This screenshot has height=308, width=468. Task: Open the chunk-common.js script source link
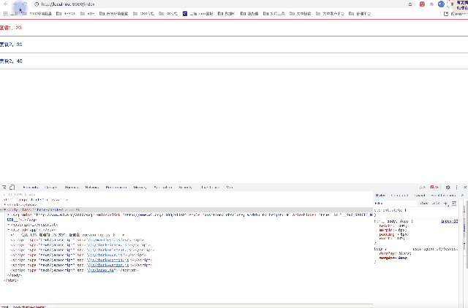point(108,261)
